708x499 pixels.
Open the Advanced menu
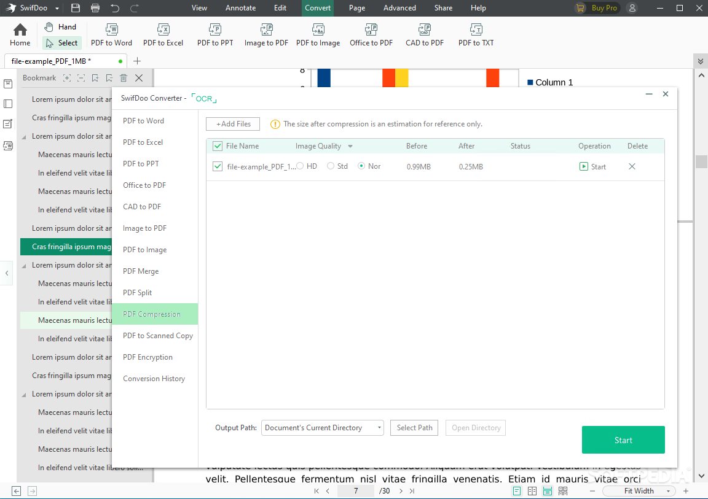coord(399,8)
